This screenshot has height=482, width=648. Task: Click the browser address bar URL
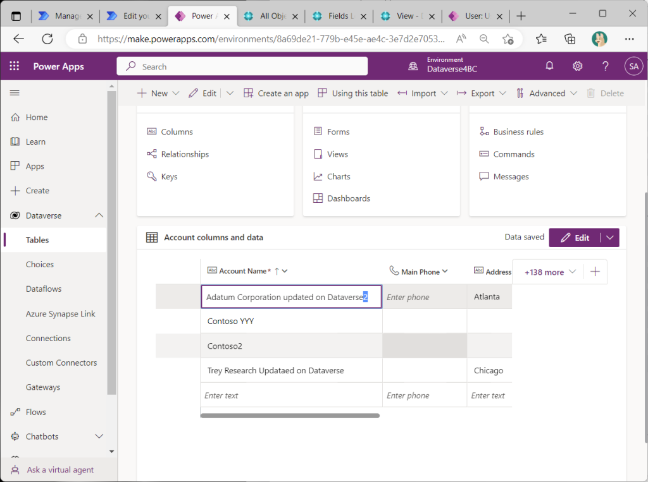coord(271,39)
